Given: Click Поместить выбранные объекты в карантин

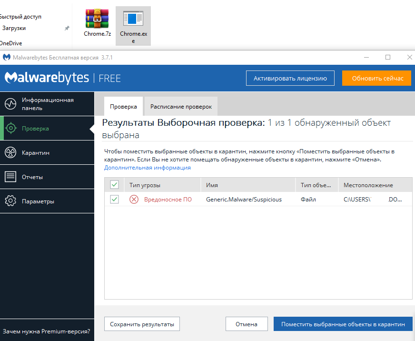Looking at the screenshot, I should [x=343, y=324].
